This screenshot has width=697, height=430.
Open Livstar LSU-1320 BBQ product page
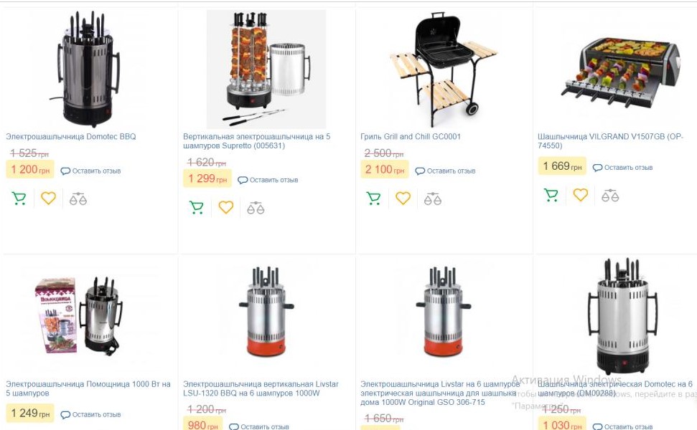260,388
